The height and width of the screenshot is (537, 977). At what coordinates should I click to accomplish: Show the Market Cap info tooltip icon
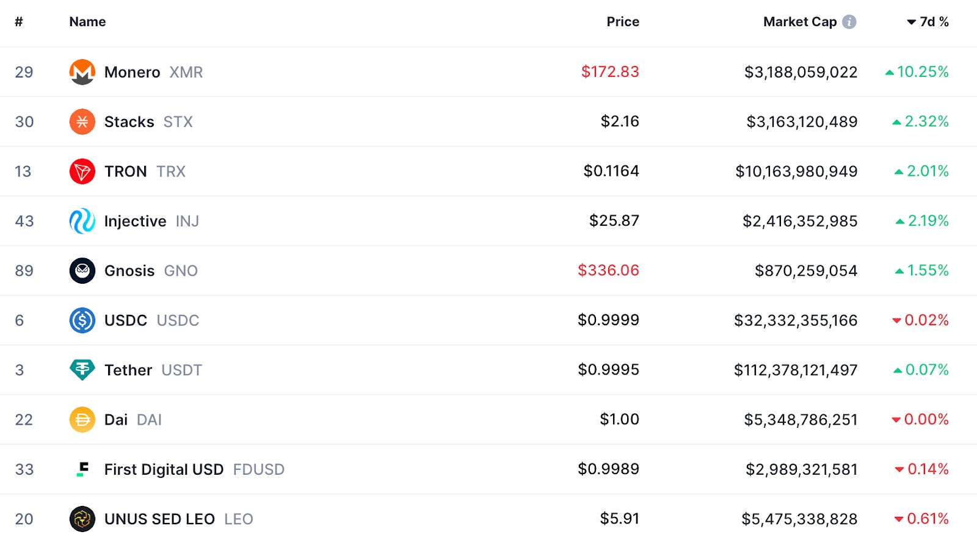click(849, 22)
